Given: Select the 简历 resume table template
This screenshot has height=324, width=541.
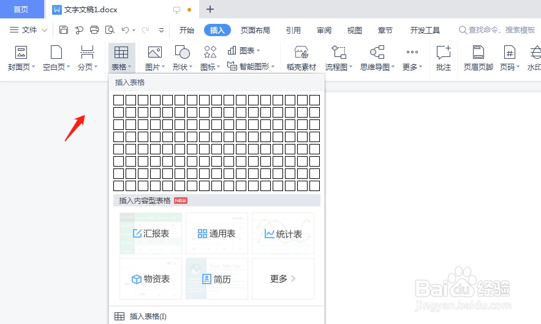Looking at the screenshot, I should (x=217, y=279).
